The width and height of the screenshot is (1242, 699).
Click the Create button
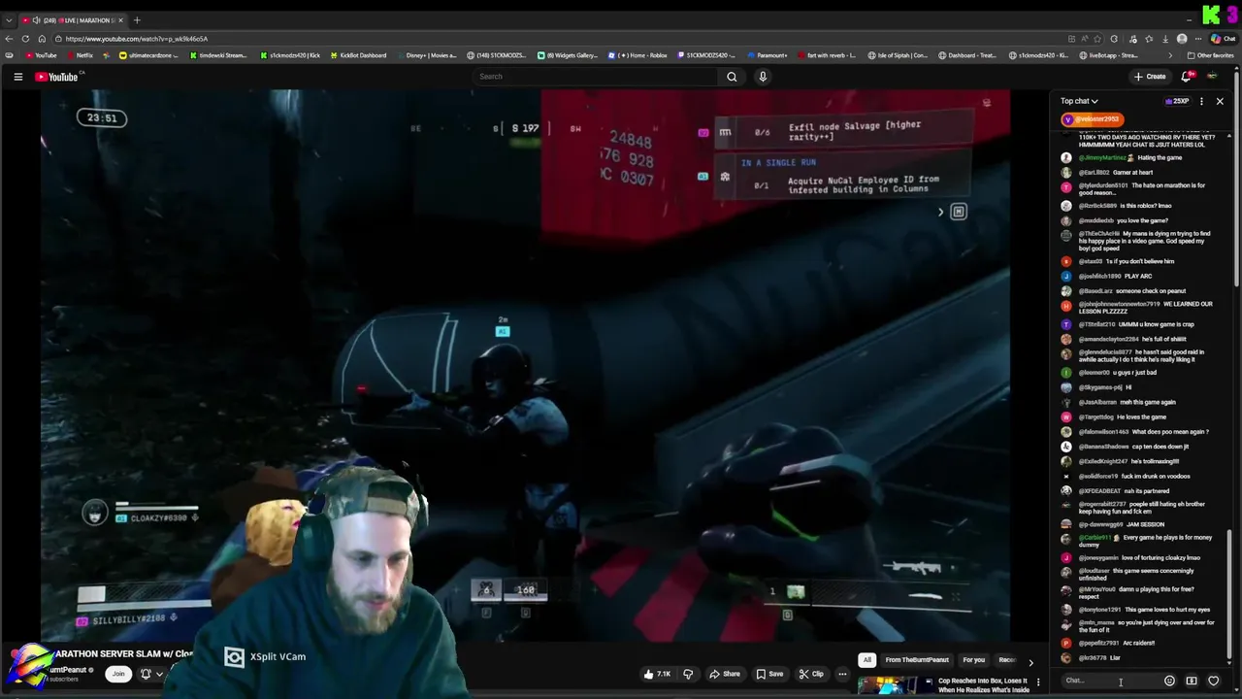pyautogui.click(x=1150, y=77)
